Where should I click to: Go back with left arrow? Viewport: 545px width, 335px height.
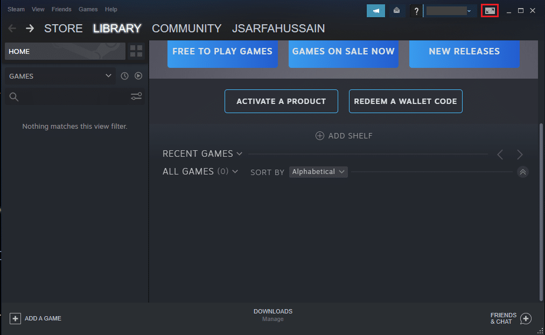pos(12,28)
